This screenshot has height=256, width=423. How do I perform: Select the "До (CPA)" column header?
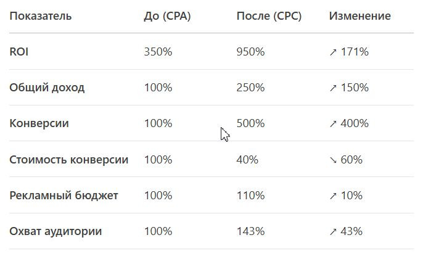[x=167, y=16]
